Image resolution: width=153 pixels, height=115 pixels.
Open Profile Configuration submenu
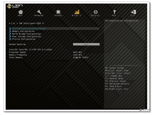(24, 39)
